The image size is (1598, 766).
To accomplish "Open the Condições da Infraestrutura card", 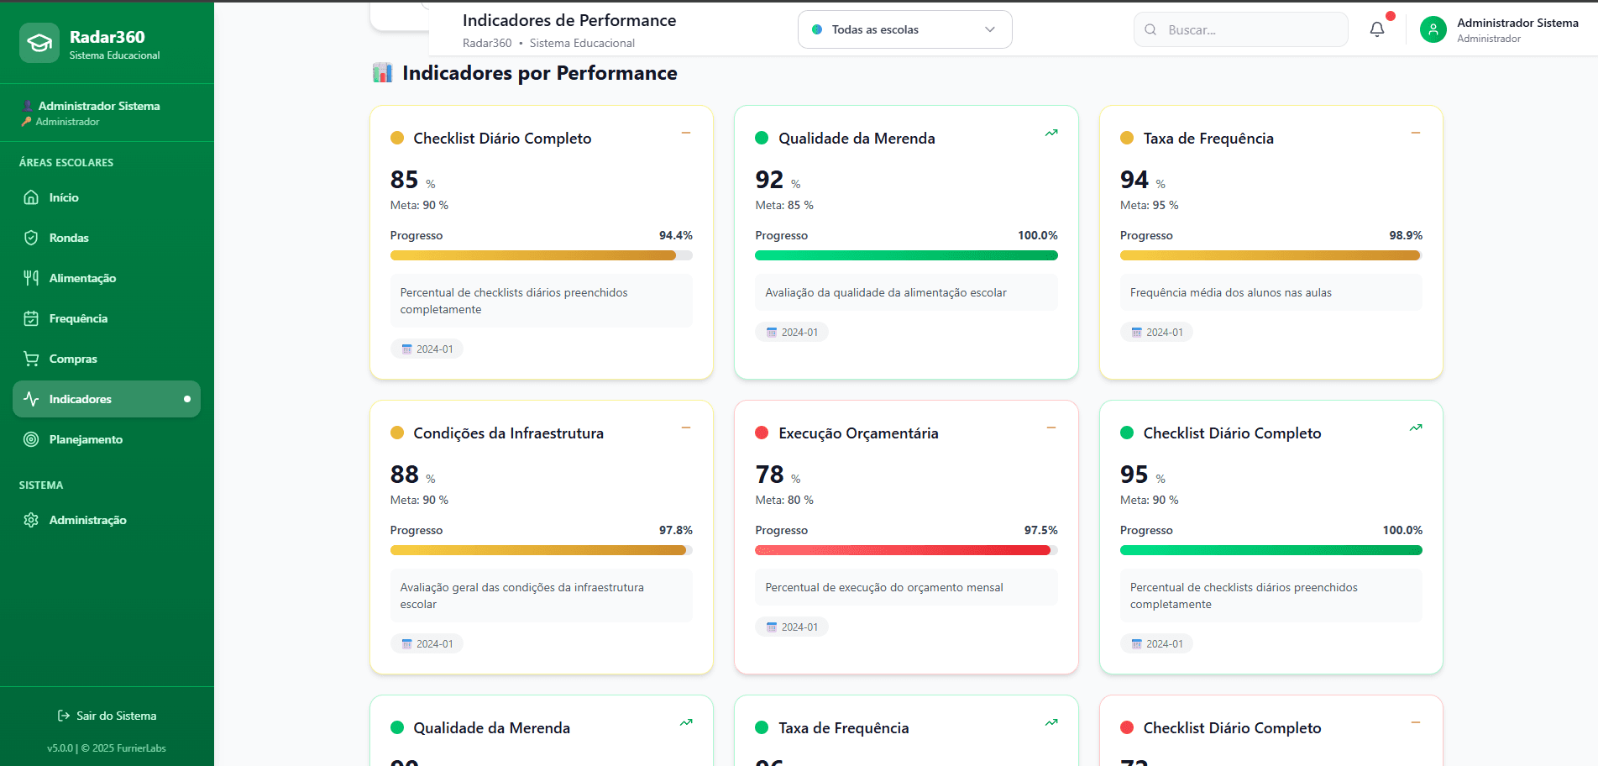I will click(508, 433).
